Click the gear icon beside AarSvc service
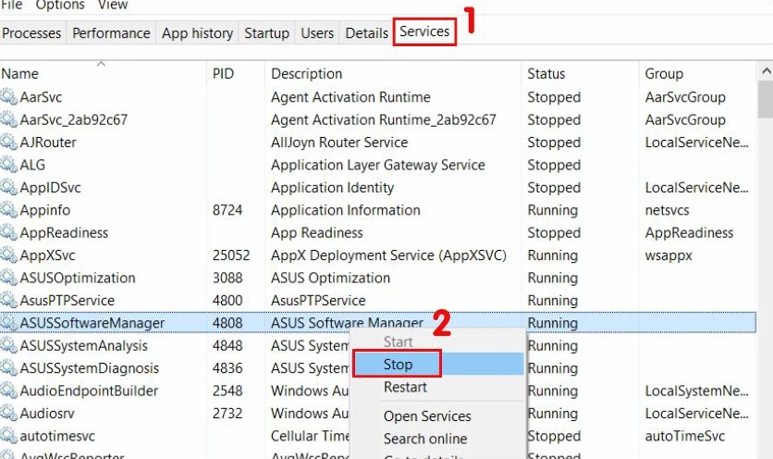This screenshot has height=459, width=773. (x=9, y=97)
